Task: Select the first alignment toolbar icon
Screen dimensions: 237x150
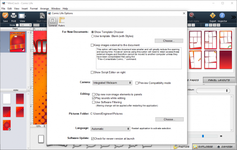Action: tap(207, 25)
